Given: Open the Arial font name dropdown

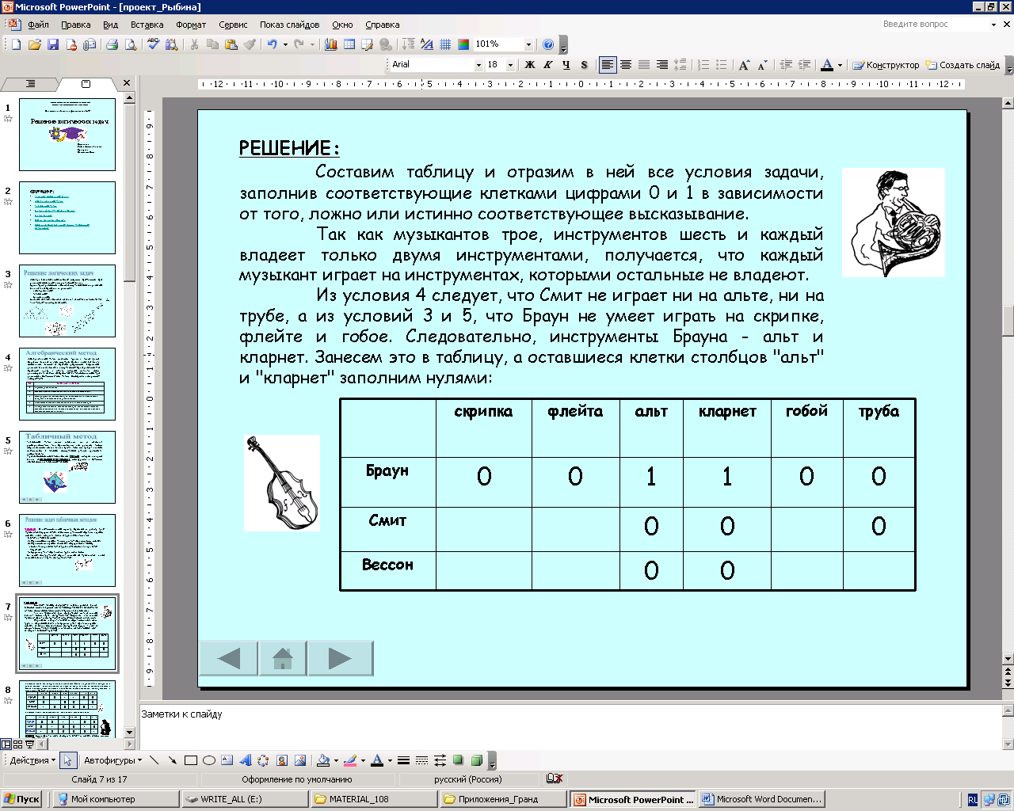Looking at the screenshot, I should point(478,65).
